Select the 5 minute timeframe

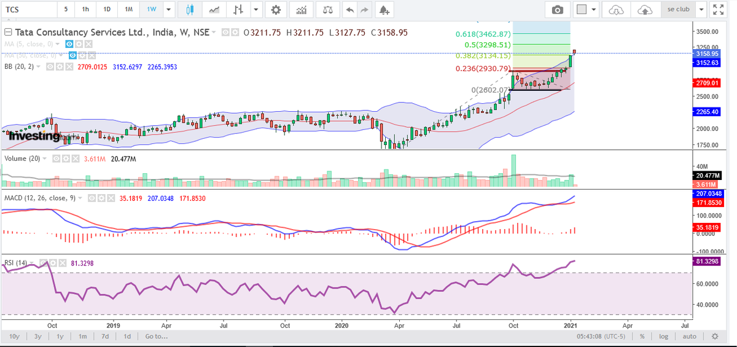tap(65, 10)
